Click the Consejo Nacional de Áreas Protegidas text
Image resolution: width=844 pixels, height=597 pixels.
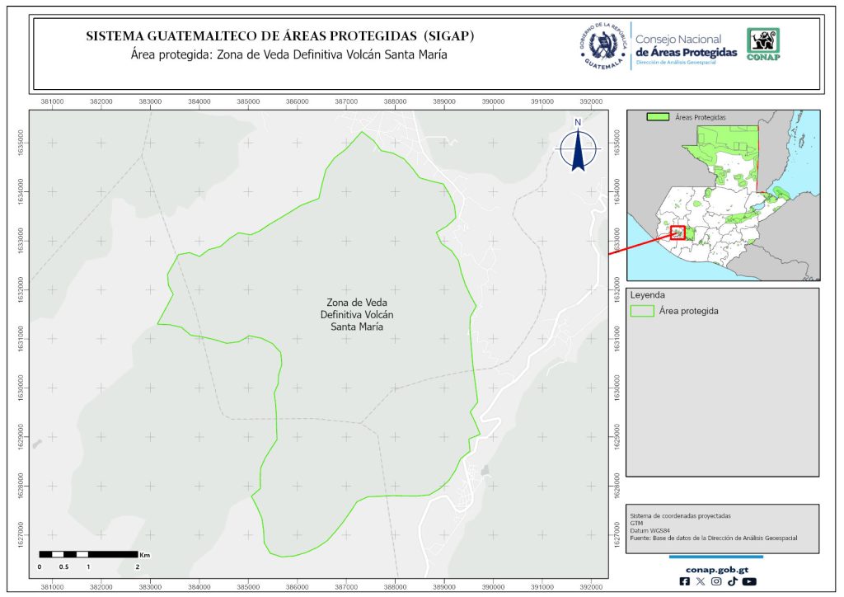pos(686,46)
